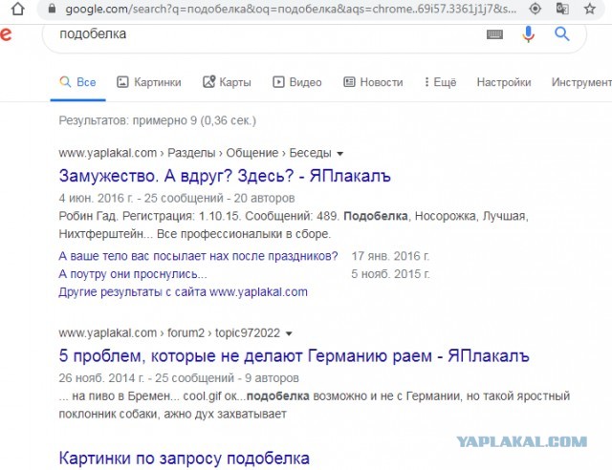Click the 4 июн. 2016 г. - 25 сообщений line
The width and height of the screenshot is (612, 470).
[176, 198]
